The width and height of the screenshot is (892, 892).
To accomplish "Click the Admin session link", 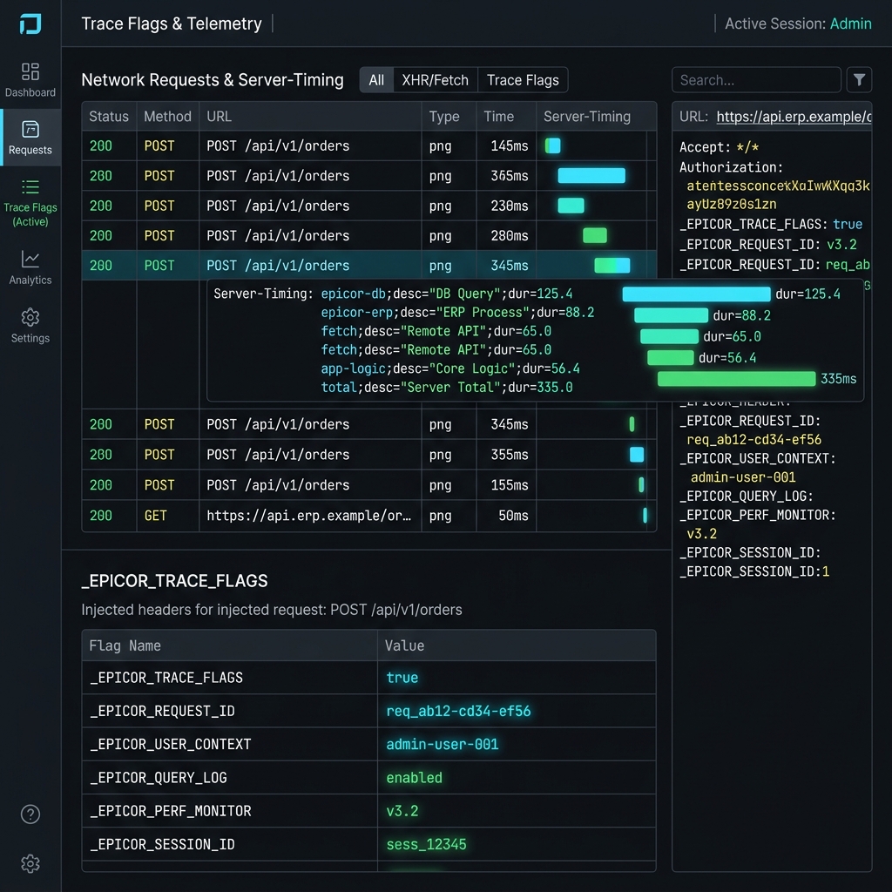I will [x=850, y=24].
